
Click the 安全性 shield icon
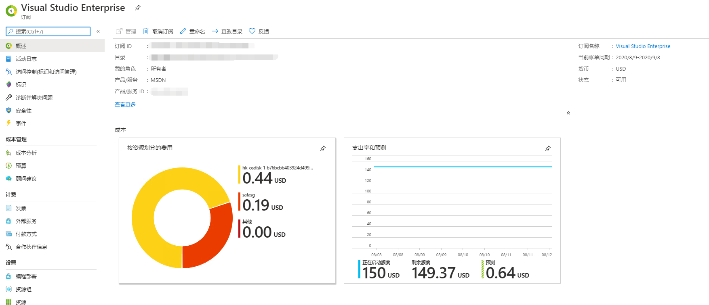point(8,111)
